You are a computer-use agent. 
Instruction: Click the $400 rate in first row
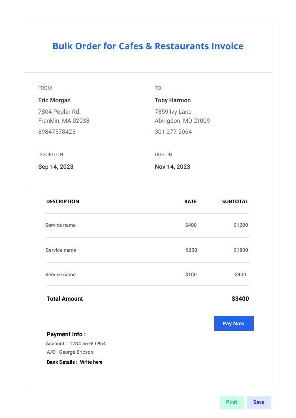click(x=191, y=225)
